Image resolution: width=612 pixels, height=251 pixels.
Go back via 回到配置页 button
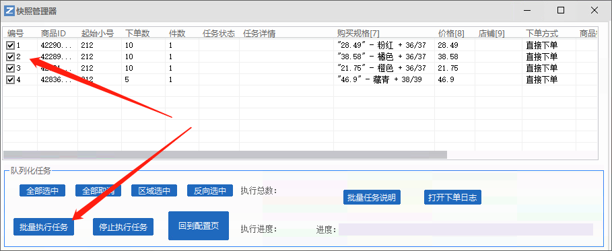click(199, 225)
